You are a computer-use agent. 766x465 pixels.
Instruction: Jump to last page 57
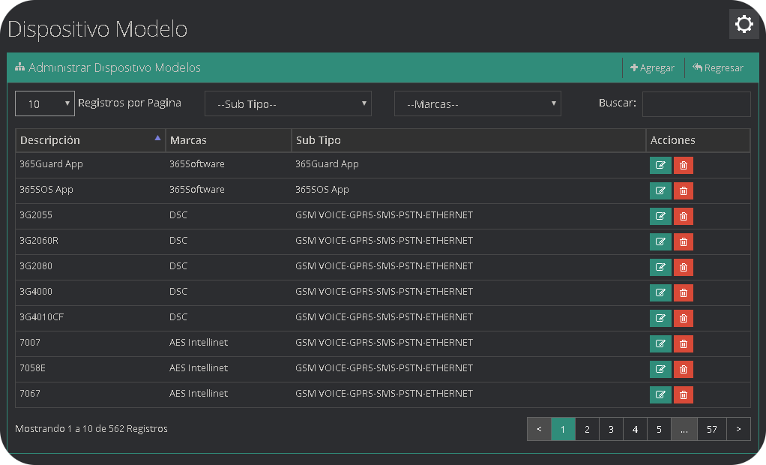click(712, 429)
